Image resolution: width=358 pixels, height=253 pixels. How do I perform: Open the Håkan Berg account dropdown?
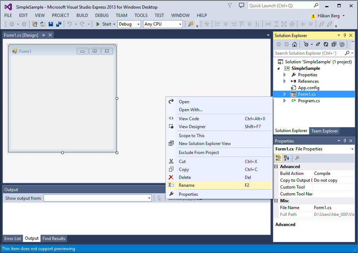pyautogui.click(x=343, y=16)
